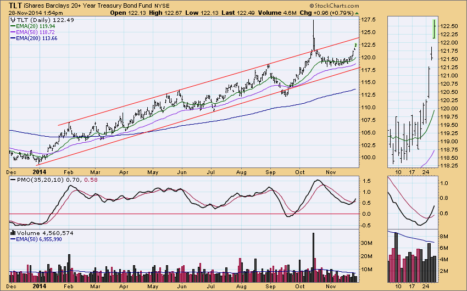Click the 2014 label on price chart axis
467x291 pixels.
pos(40,172)
